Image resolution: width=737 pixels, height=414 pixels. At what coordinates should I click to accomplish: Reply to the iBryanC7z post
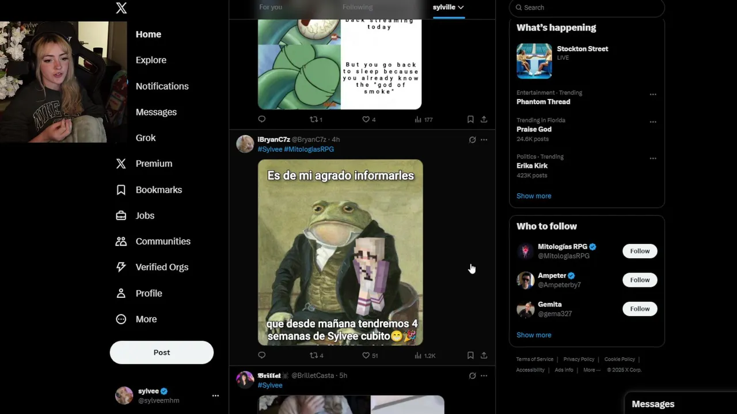point(262,355)
